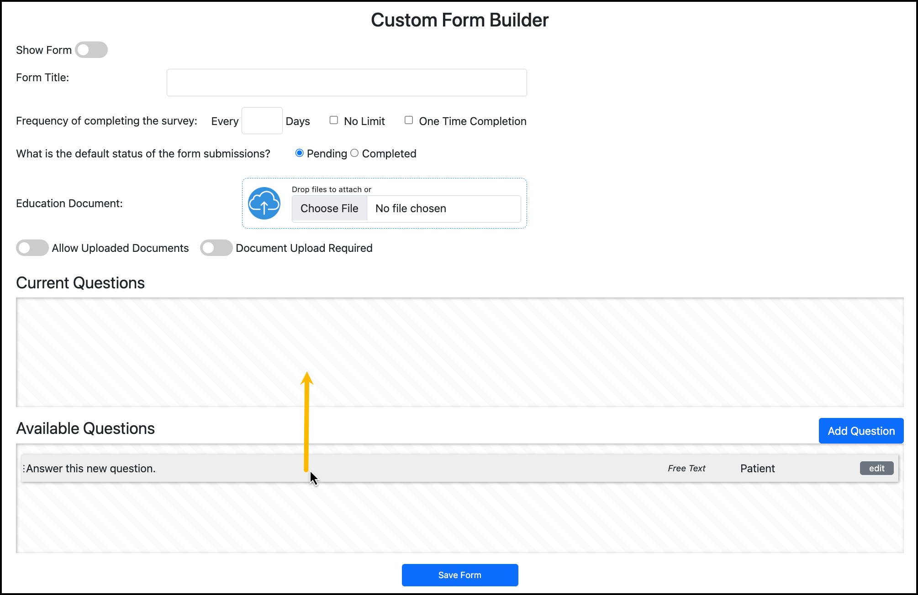Click the Add Question button
This screenshot has width=918, height=595.
[861, 431]
